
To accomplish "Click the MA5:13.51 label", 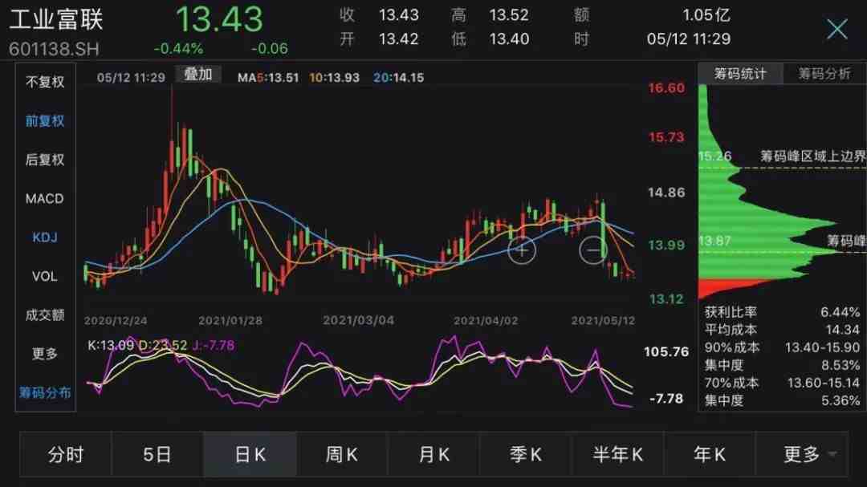I will [x=268, y=78].
